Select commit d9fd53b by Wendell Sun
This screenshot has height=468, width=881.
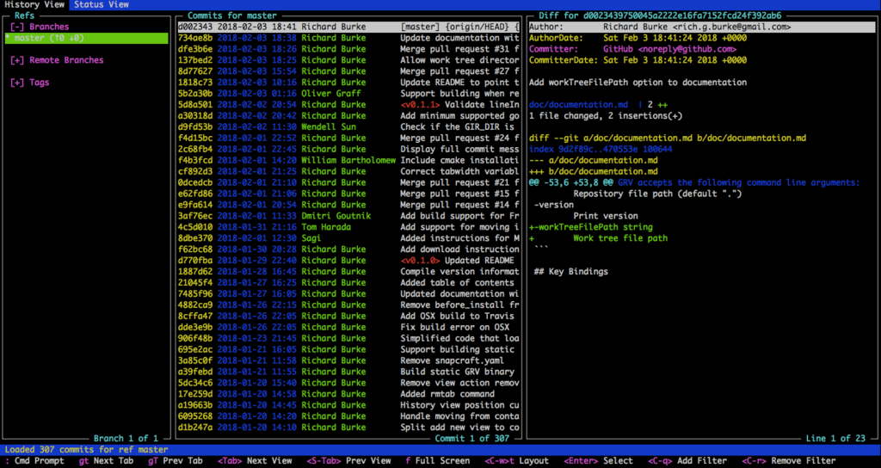(x=349, y=127)
